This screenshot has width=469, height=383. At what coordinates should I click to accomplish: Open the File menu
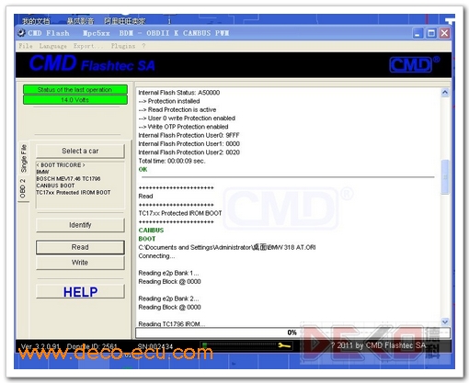coord(26,46)
